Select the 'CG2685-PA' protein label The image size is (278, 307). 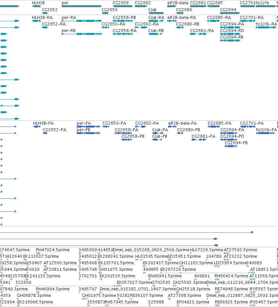point(220,123)
